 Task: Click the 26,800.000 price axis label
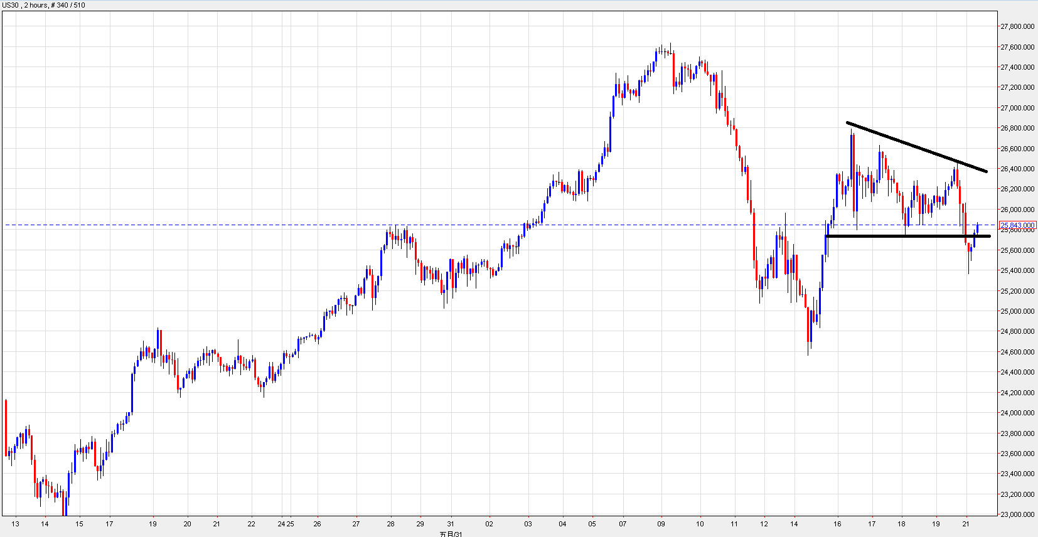[x=1017, y=128]
